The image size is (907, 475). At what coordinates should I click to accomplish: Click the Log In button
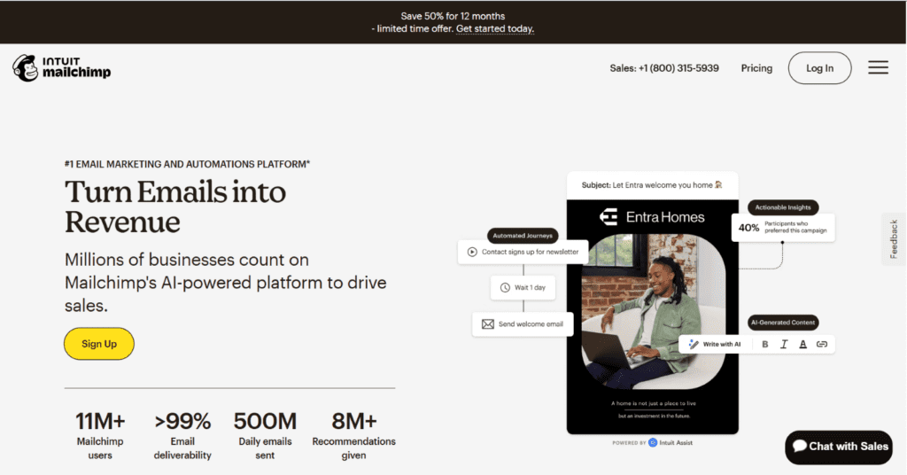click(819, 67)
